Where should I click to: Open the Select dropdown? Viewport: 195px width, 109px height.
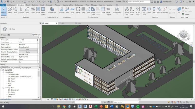tap(4, 17)
